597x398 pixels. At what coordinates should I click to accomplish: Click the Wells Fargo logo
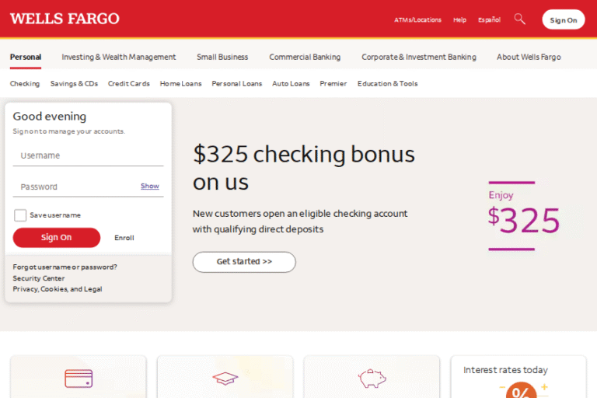pyautogui.click(x=65, y=19)
